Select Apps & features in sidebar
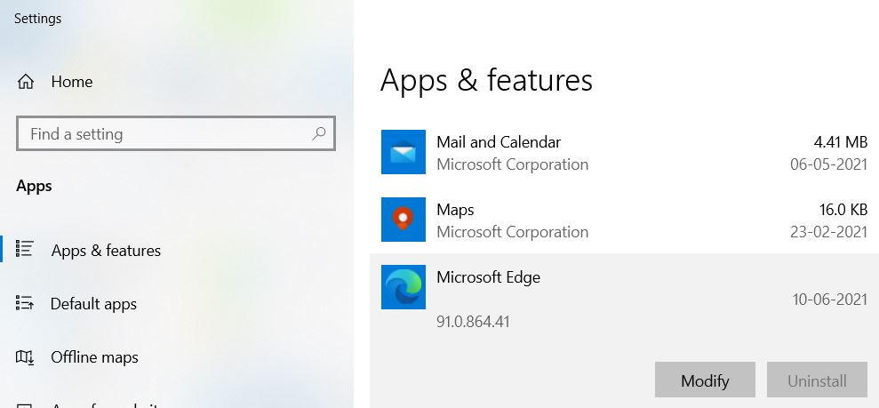This screenshot has height=408, width=879. (106, 251)
